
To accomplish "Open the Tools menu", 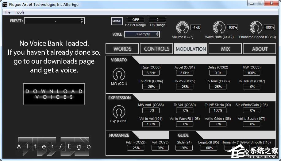I will point(20,12).
